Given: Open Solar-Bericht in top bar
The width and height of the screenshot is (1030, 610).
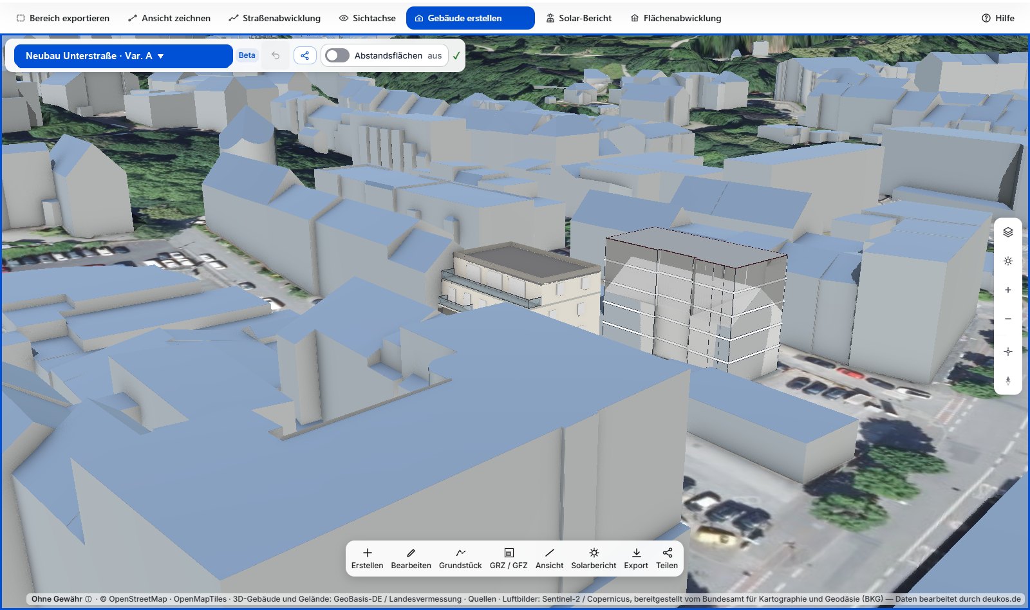Looking at the screenshot, I should pyautogui.click(x=579, y=18).
